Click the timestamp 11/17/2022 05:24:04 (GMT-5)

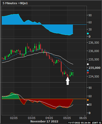[85, 123]
